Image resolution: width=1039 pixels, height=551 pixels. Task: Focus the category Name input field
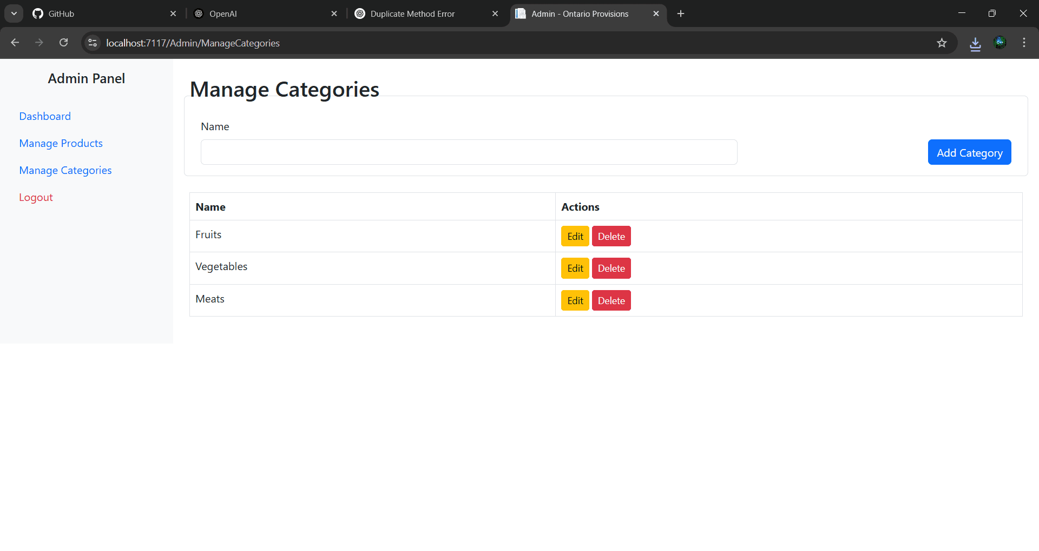click(469, 152)
